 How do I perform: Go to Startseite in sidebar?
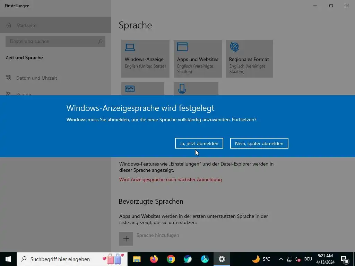pos(55,25)
